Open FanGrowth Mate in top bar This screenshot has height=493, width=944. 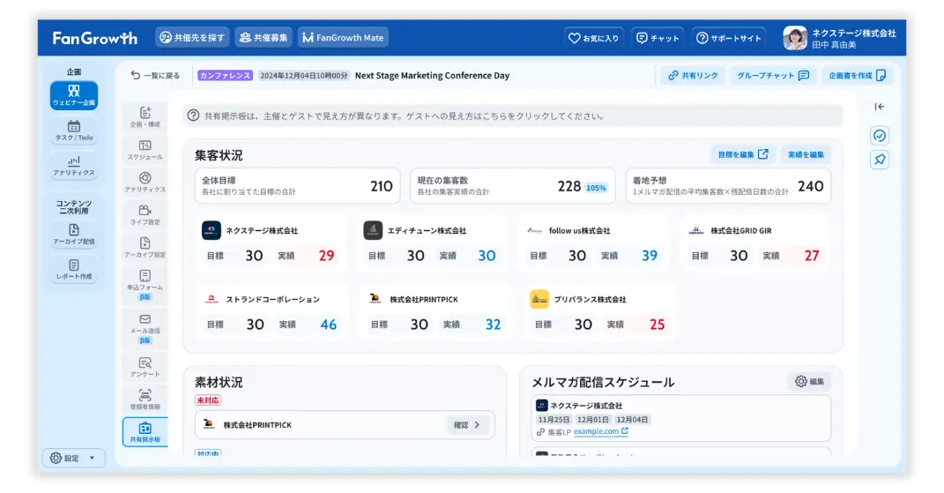pos(343,37)
